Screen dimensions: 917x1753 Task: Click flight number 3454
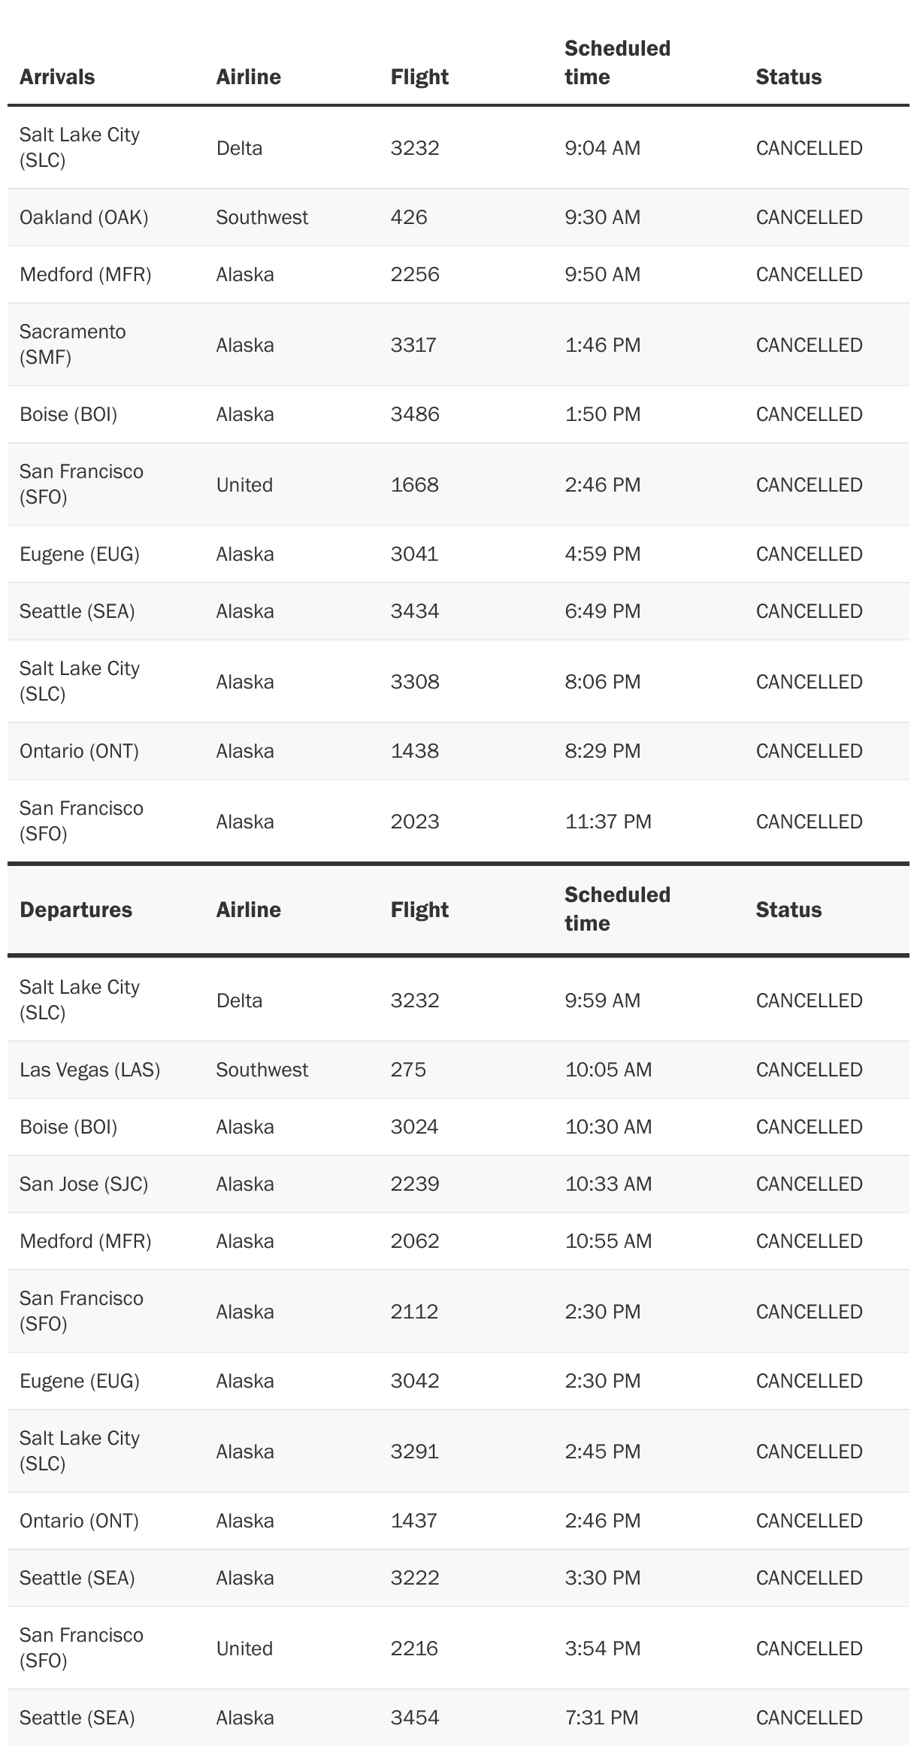click(x=415, y=1718)
